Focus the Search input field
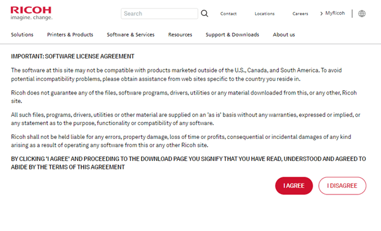This screenshot has width=381, height=231. pyautogui.click(x=159, y=13)
